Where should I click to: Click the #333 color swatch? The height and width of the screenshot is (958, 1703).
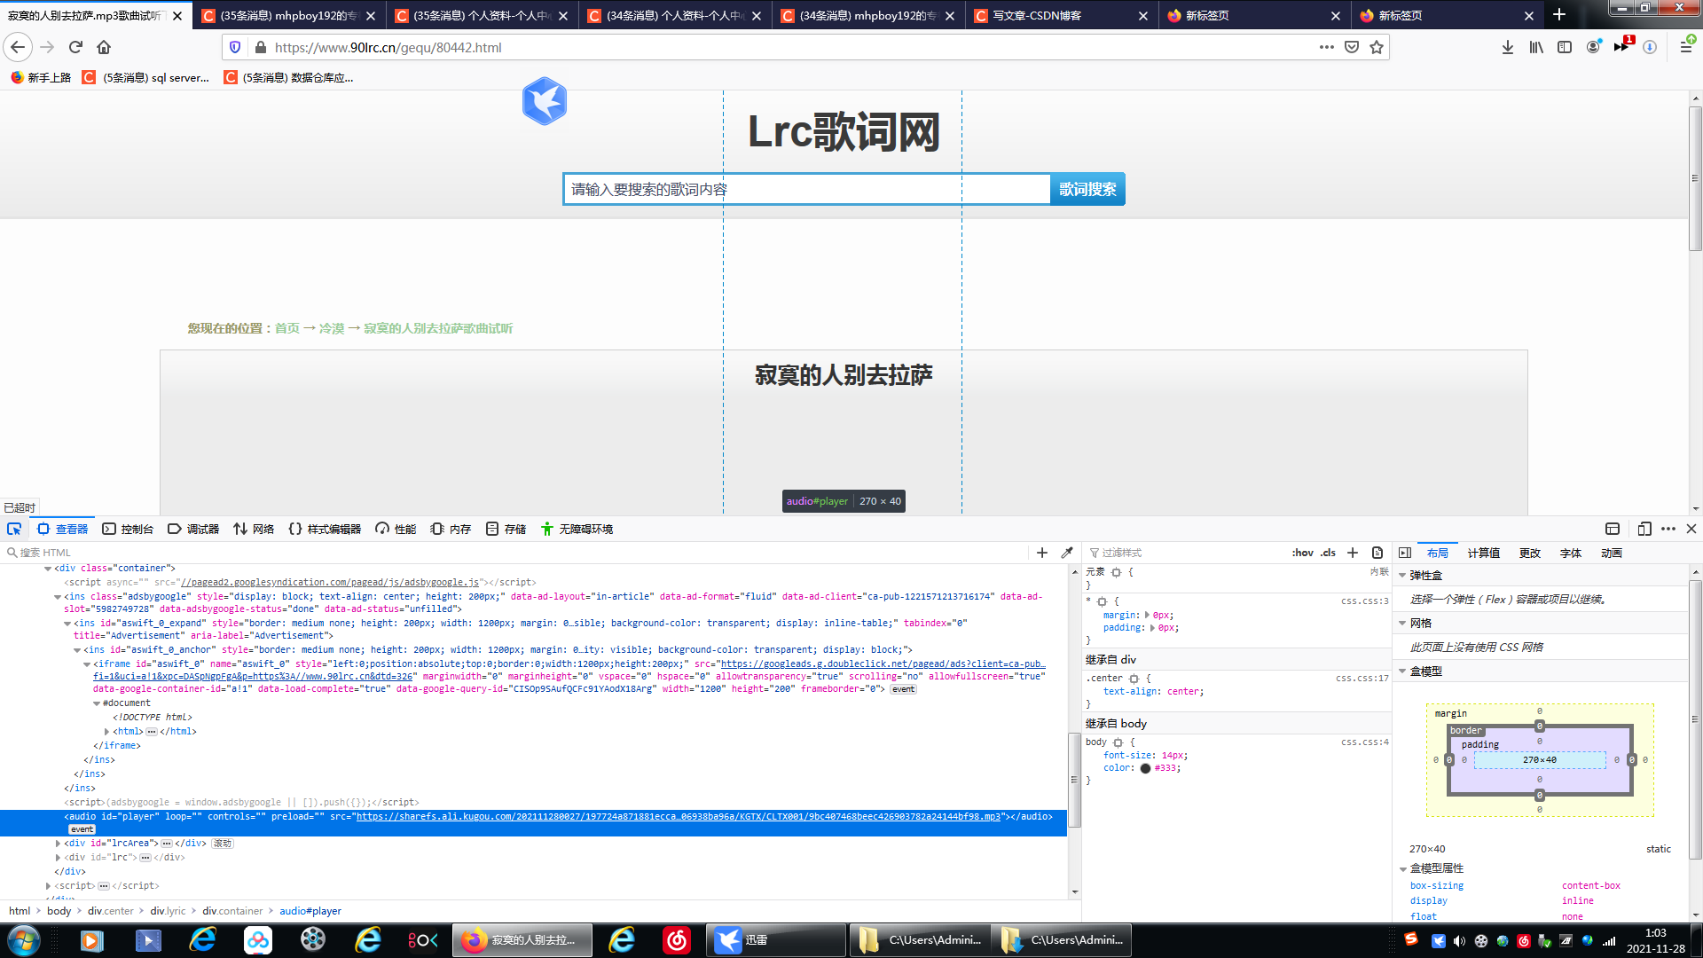1145,768
